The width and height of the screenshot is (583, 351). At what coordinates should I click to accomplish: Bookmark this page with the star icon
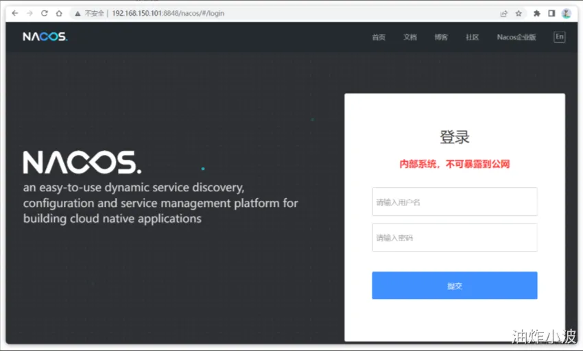[519, 14]
